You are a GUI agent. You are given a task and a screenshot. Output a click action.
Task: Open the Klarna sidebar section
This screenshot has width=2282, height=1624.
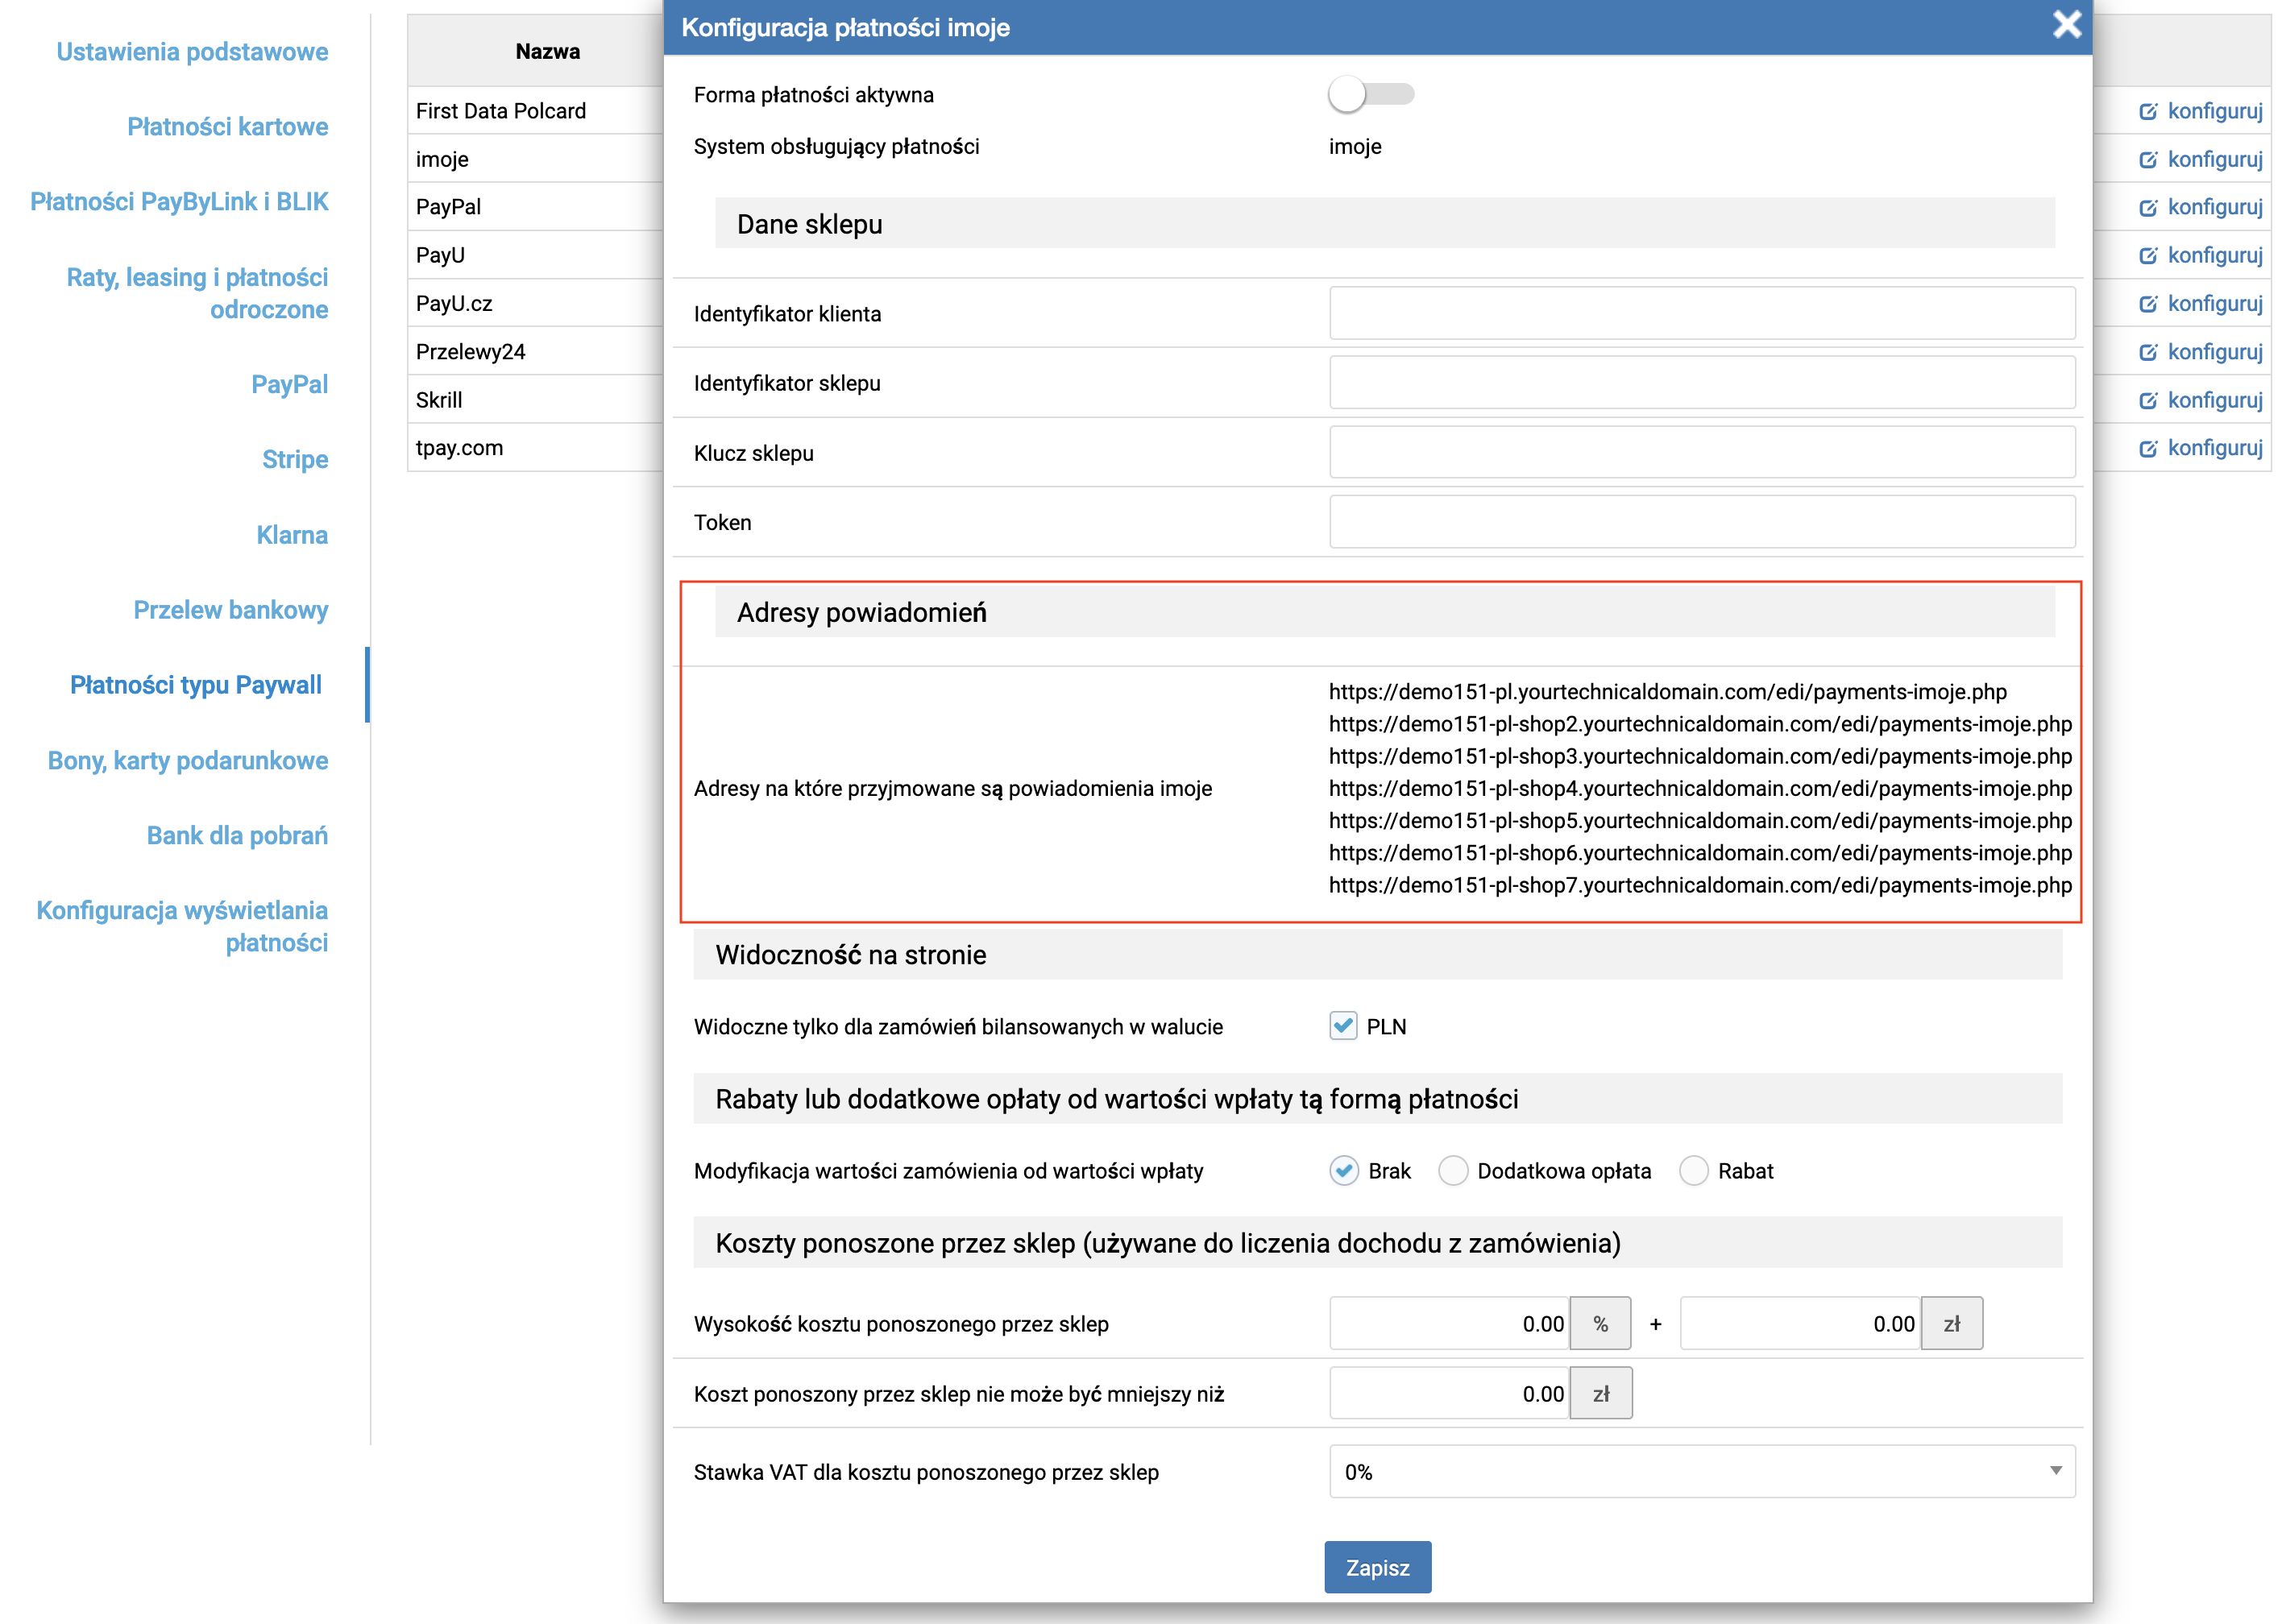click(292, 535)
